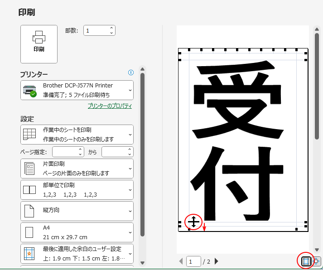
Task: Open the 部単位で印刷 collation dropdown
Action: click(77, 190)
